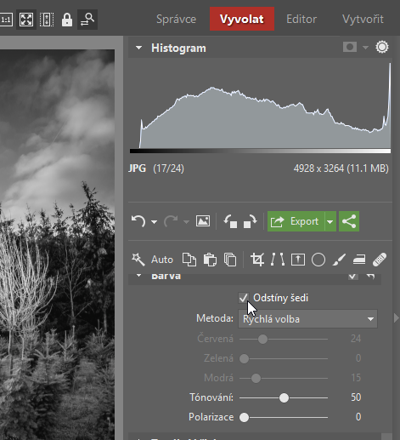Click the histogram display mode icon
Viewport: 400px width, 440px height.
click(350, 47)
